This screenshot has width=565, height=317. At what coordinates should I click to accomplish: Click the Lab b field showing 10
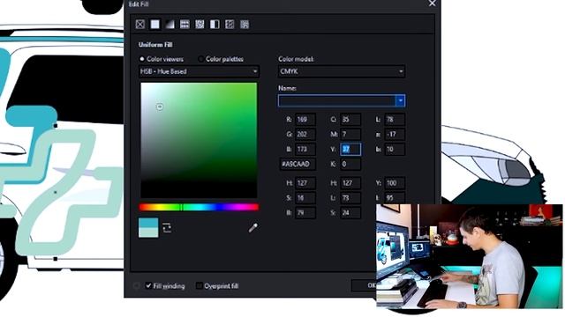[395, 149]
